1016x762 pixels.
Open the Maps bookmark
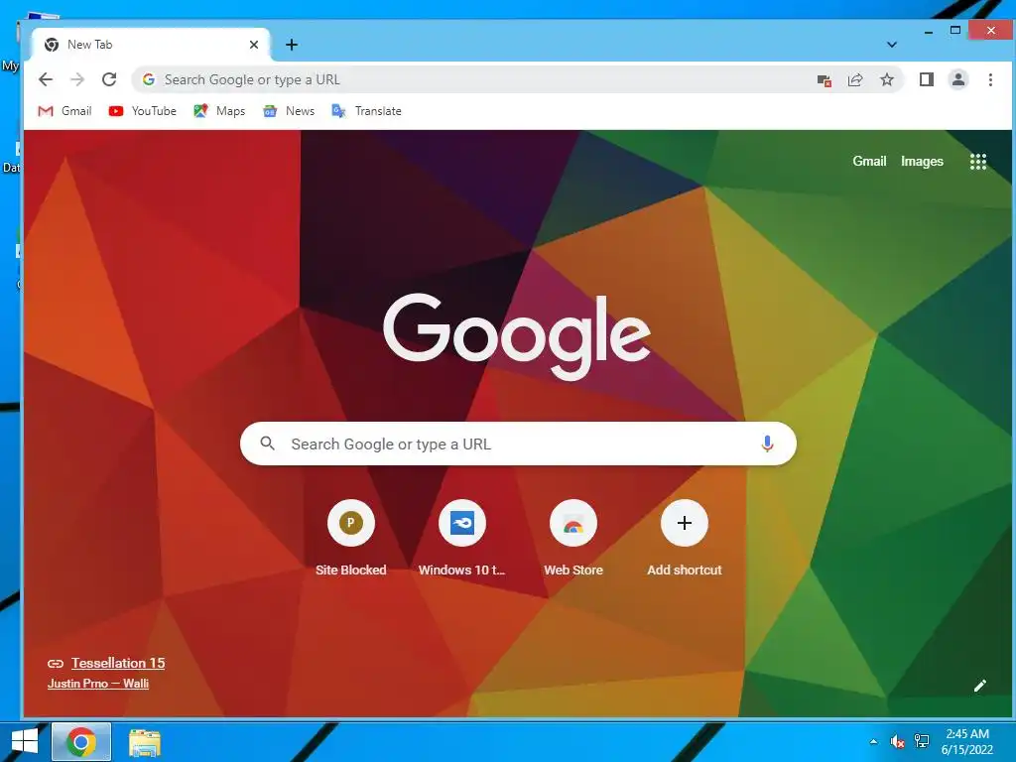tap(219, 111)
